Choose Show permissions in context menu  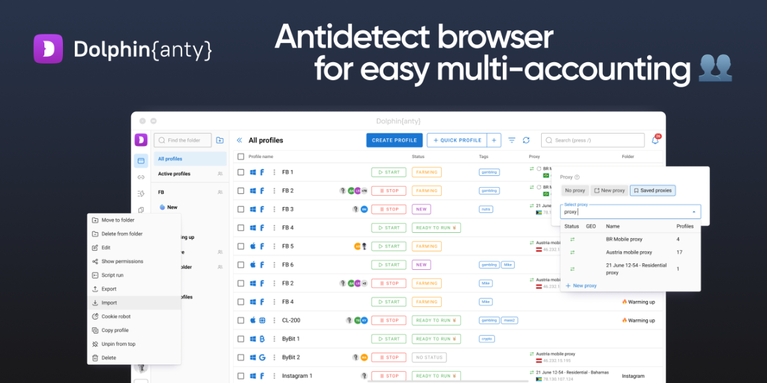click(x=134, y=261)
